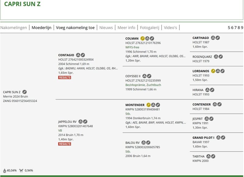Open the pedigree tree icon beside CONTAGIO
Image resolution: width=244 pixels, height=177 pixels.
(x=78, y=55)
